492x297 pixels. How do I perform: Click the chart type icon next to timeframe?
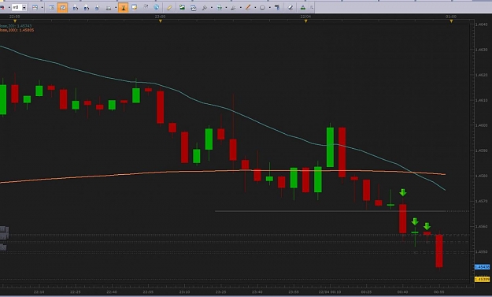(x=35, y=7)
